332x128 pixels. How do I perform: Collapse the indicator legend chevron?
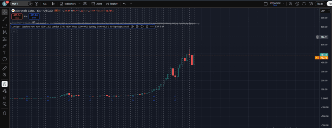(x=14, y=31)
